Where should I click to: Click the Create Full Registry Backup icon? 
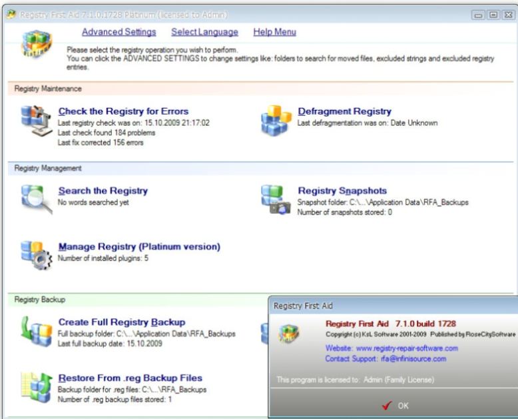tap(37, 331)
